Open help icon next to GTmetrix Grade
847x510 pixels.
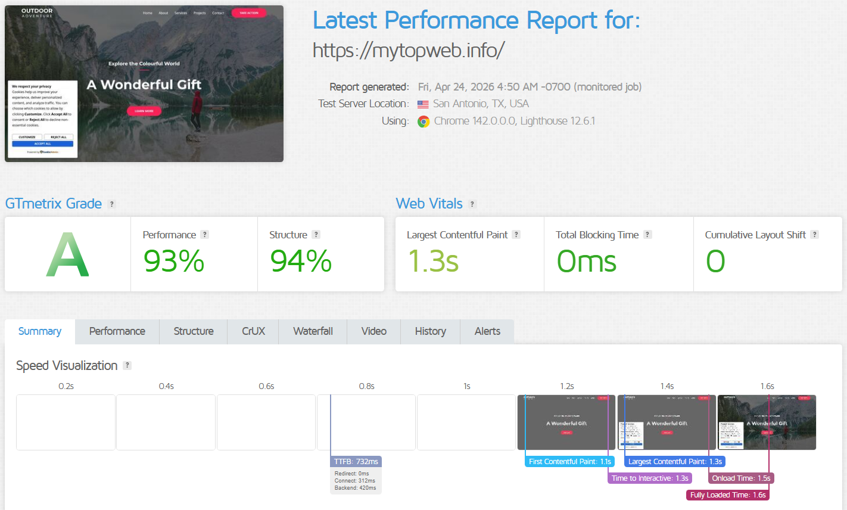click(111, 204)
